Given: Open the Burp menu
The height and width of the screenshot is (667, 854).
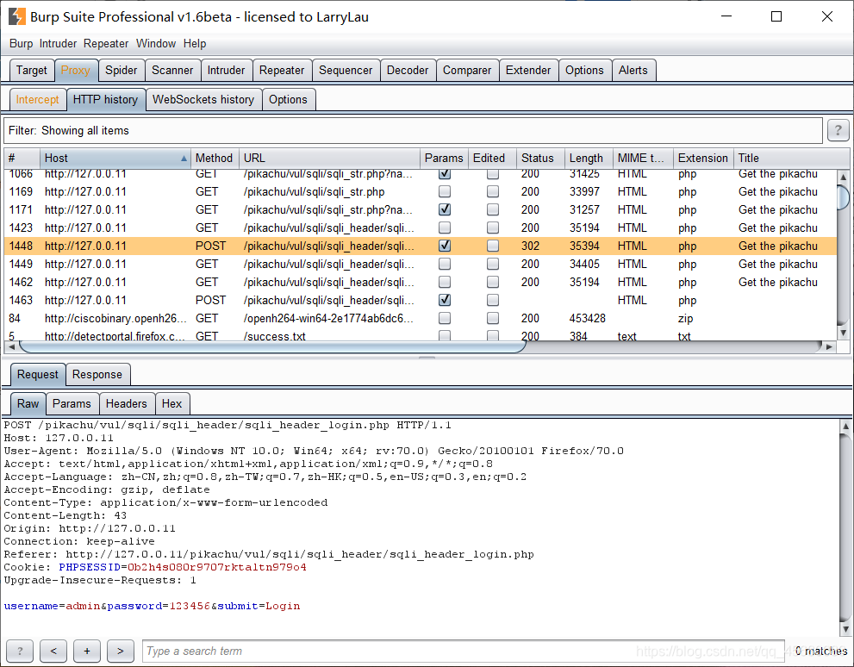Looking at the screenshot, I should pos(22,44).
